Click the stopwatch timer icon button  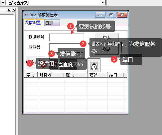(94, 66)
